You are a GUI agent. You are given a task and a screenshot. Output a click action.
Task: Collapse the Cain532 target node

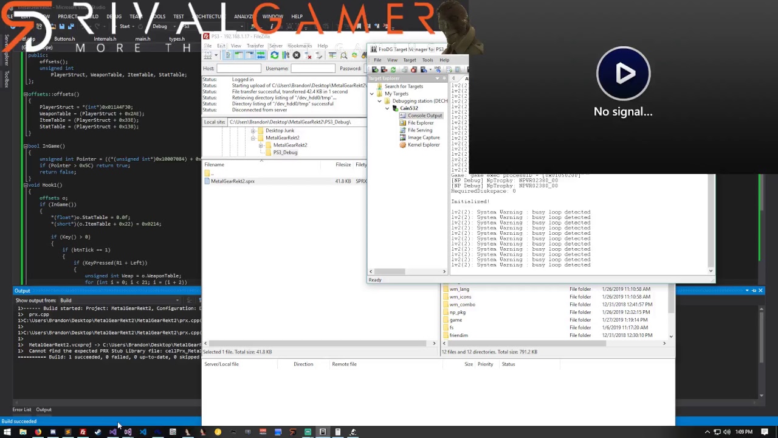(x=387, y=108)
